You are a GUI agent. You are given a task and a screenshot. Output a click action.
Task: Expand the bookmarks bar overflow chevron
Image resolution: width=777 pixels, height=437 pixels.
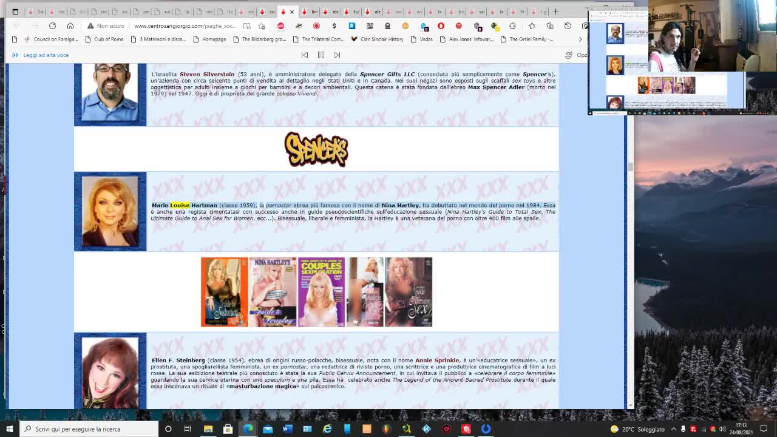click(580, 39)
